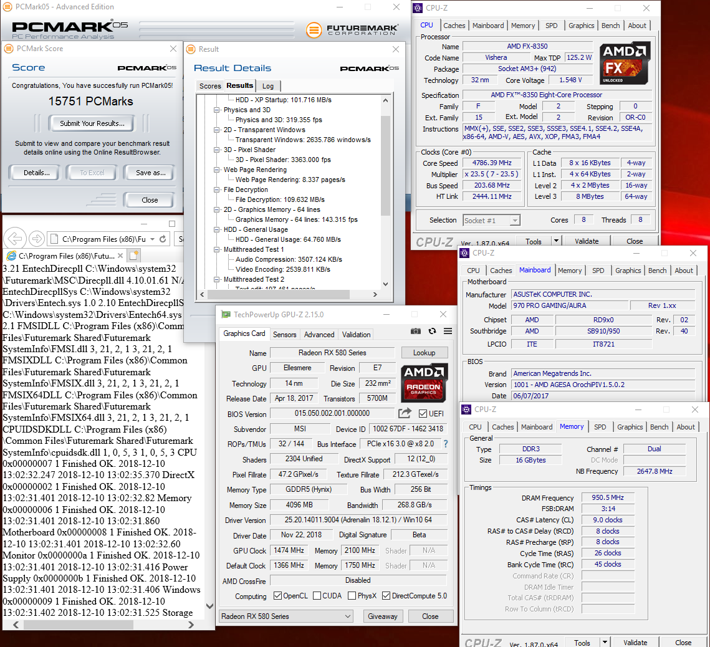The height and width of the screenshot is (647, 710).
Task: Open the Socket #1 selection dropdown
Action: [x=491, y=221]
